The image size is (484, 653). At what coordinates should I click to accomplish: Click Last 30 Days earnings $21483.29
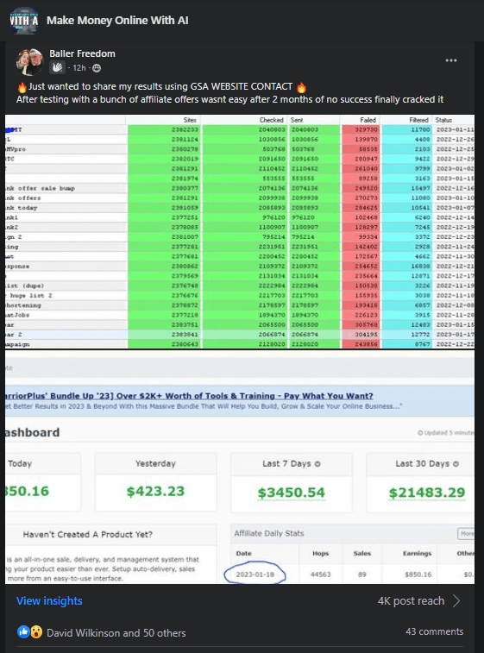(427, 493)
